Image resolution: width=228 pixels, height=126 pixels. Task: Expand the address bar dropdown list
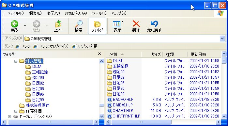[222, 39]
